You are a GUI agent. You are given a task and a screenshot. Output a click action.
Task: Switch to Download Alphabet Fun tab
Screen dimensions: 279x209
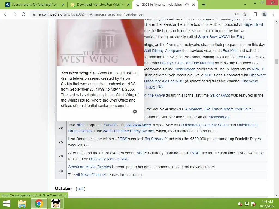click(100, 5)
